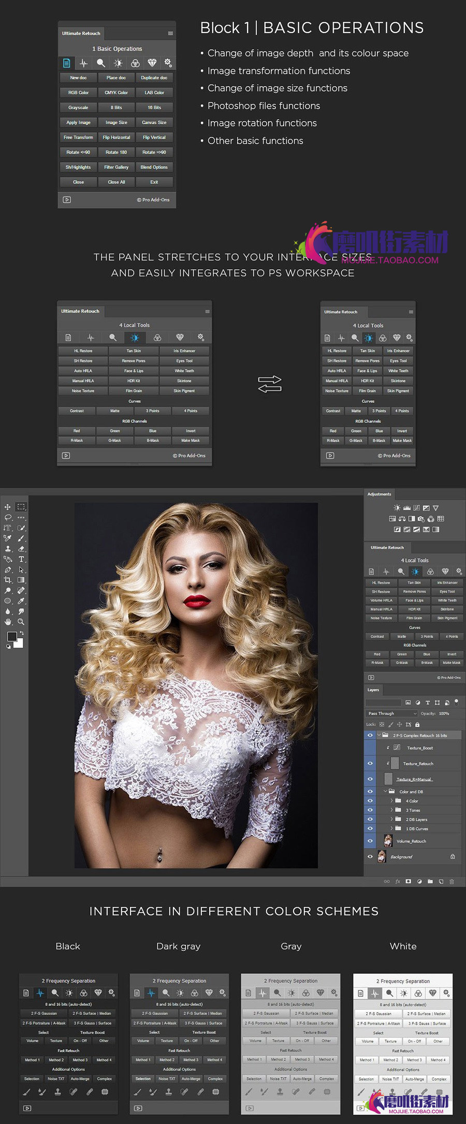
Task: Select the Hand tool
Action: (x=8, y=622)
